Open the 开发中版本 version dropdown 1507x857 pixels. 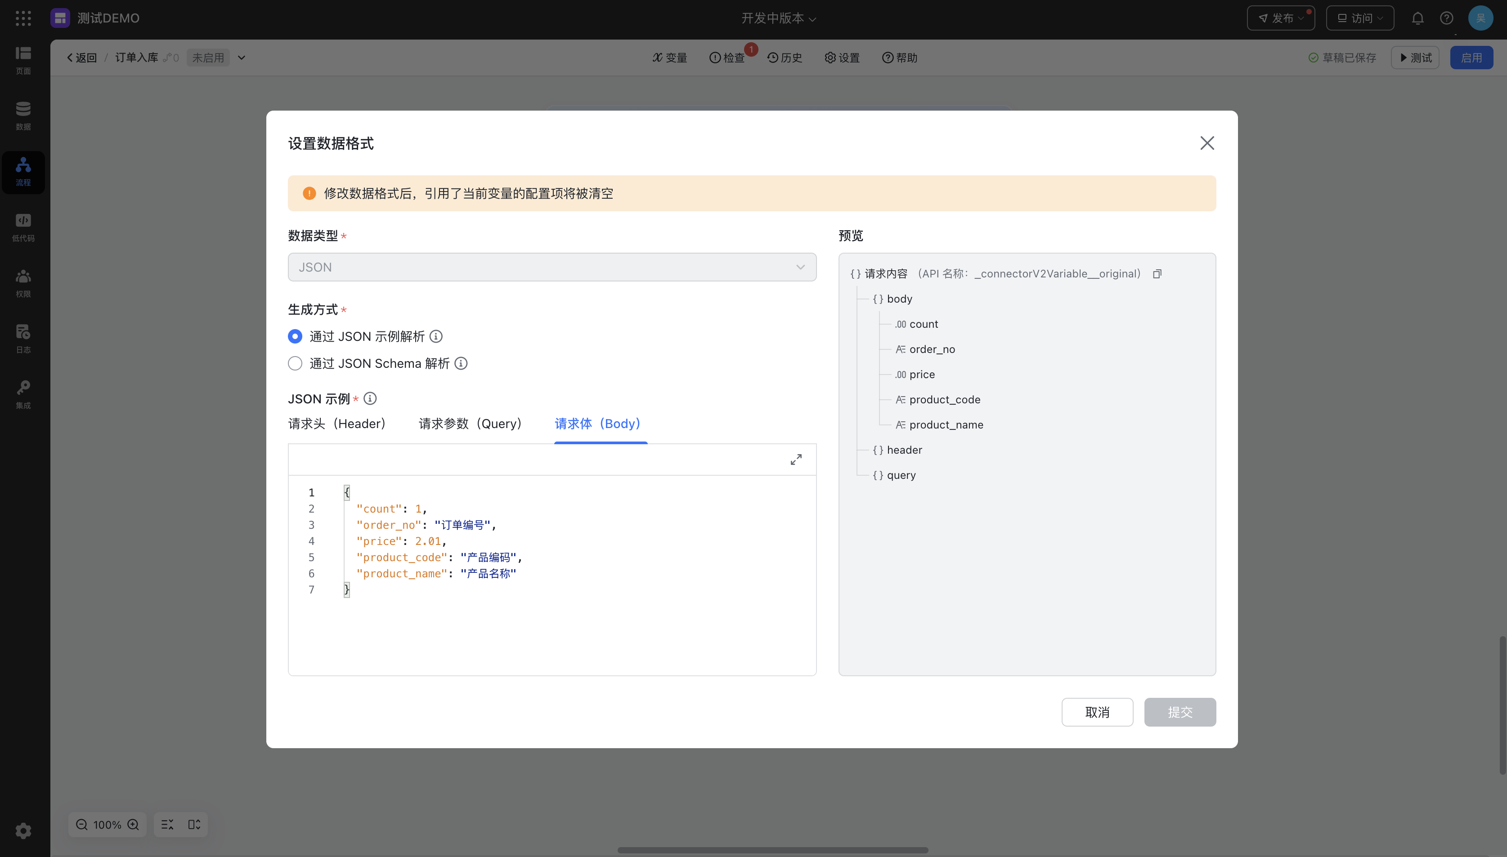tap(779, 18)
